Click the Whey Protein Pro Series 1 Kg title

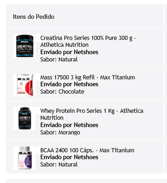(92, 114)
